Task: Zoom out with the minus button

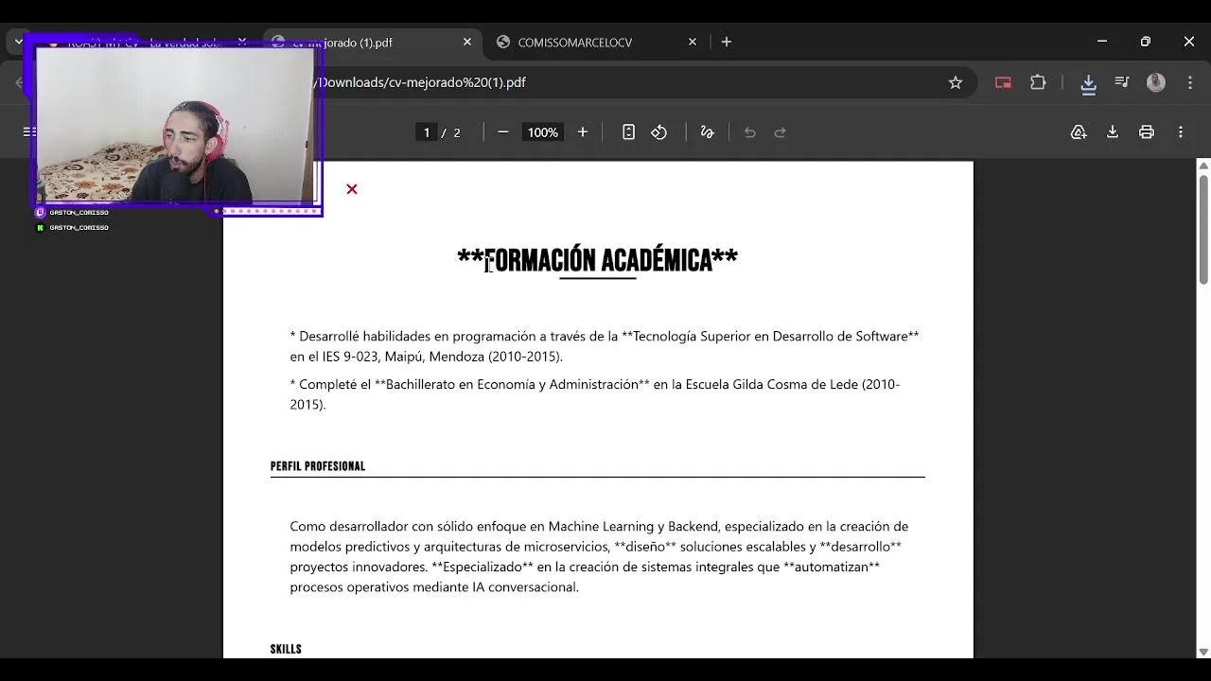Action: 503,132
